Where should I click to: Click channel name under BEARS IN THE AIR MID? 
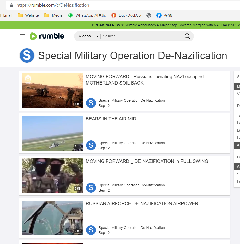click(132, 143)
